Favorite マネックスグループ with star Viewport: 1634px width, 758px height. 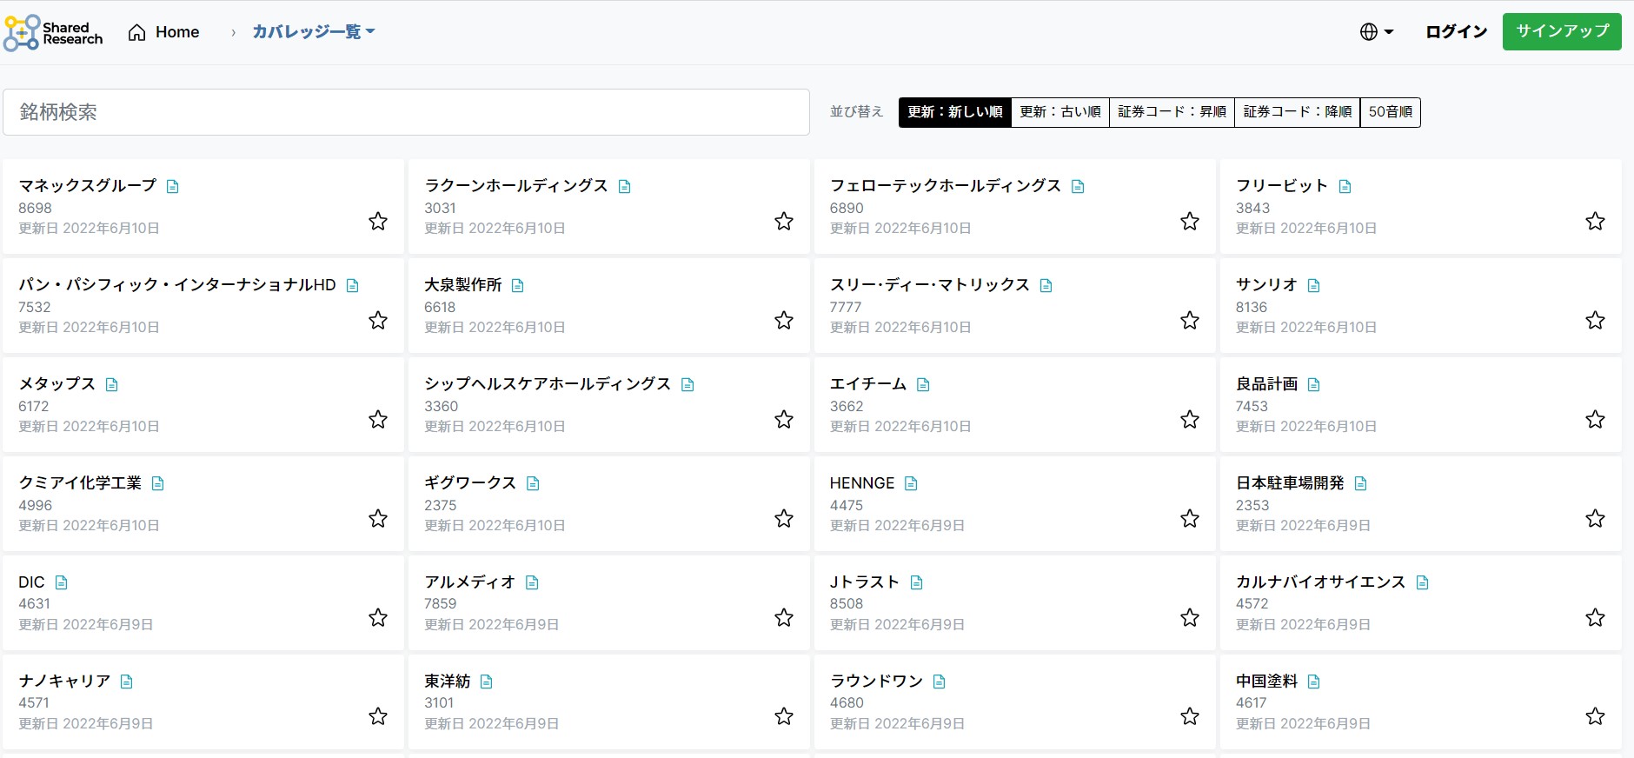click(x=378, y=221)
